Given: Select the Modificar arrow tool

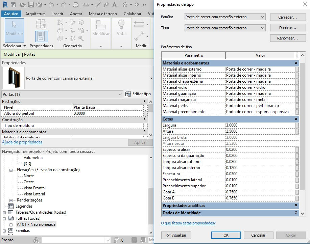Looking at the screenshot, I should click(15, 30).
